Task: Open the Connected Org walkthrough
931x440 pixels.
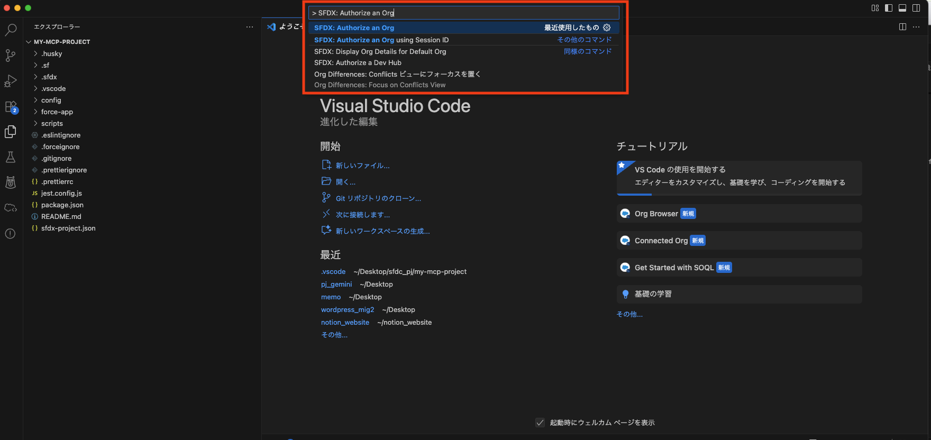Action: click(x=739, y=241)
